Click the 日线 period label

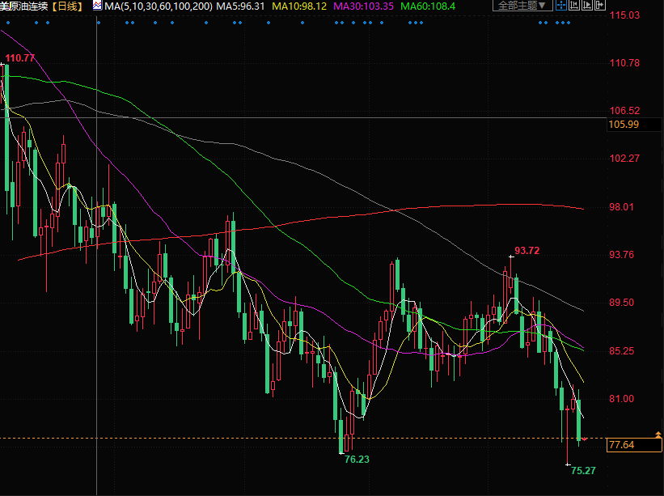coord(67,6)
